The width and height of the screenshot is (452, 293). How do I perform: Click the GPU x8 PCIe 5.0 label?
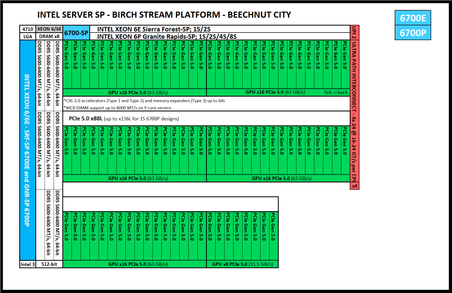coord(242,264)
